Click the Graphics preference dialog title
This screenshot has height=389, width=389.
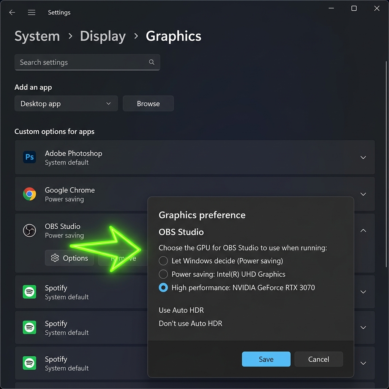click(x=202, y=215)
